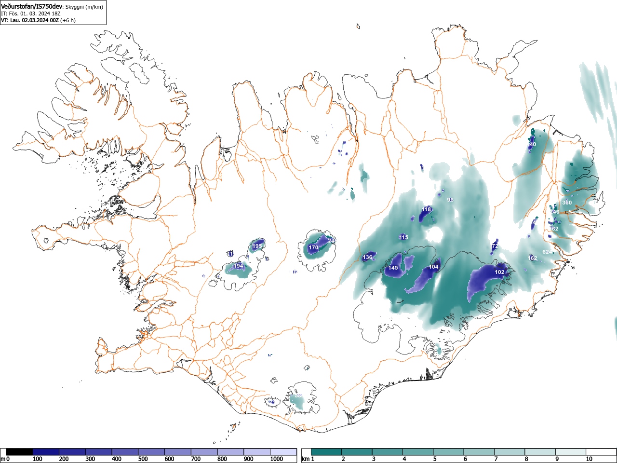Click the 'km' unit label in legend

tap(306, 459)
